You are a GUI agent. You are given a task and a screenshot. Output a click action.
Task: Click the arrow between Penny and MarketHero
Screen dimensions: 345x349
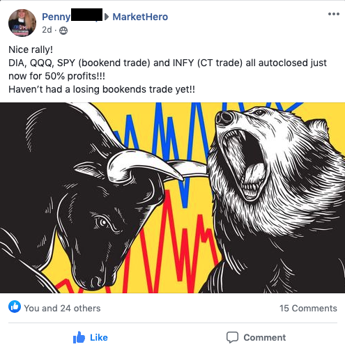pos(107,17)
